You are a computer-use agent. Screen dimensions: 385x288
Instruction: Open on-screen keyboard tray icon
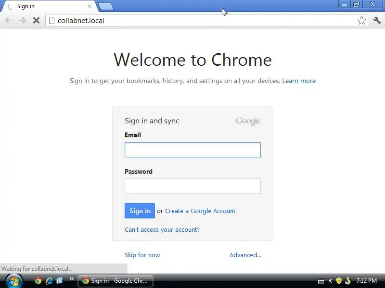(321, 281)
